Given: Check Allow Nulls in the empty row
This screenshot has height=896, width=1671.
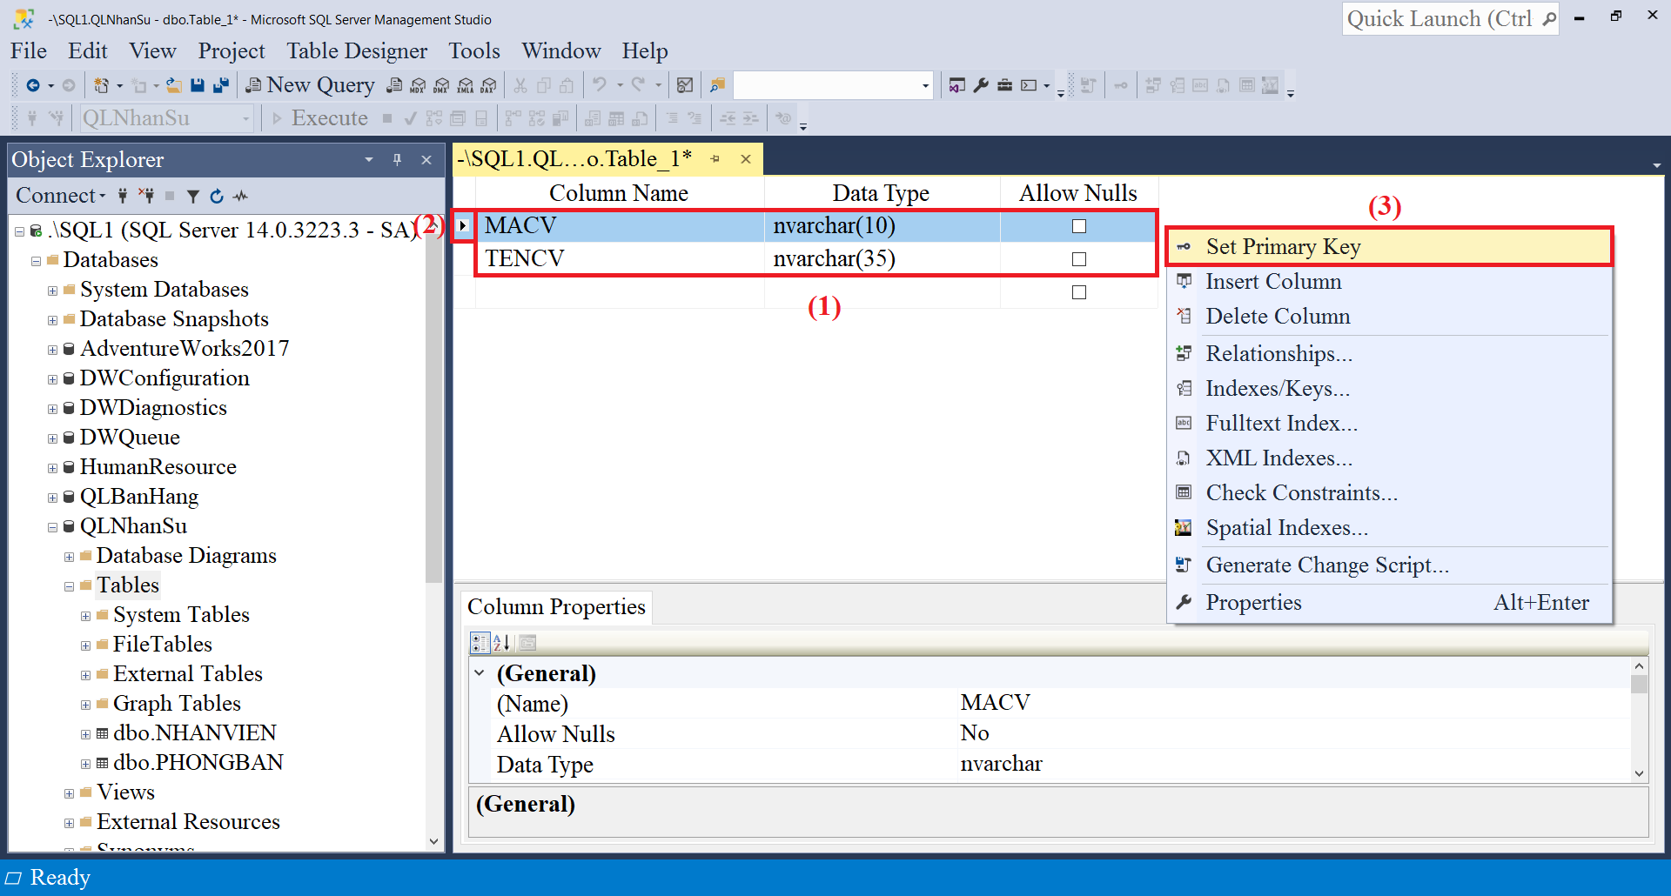Looking at the screenshot, I should point(1079,292).
